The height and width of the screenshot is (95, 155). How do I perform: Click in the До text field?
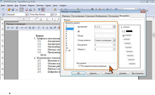[x=105, y=31]
